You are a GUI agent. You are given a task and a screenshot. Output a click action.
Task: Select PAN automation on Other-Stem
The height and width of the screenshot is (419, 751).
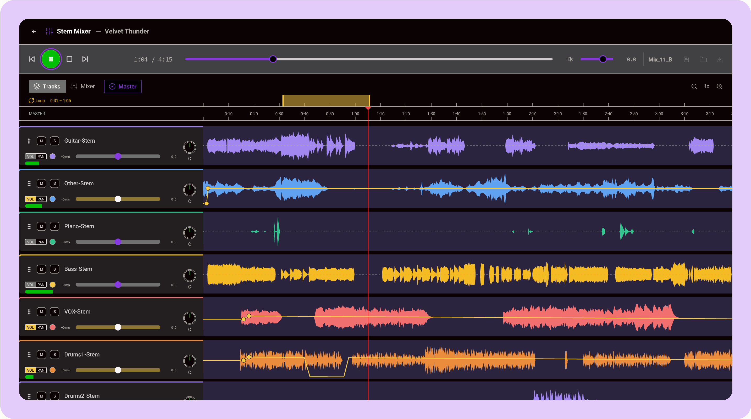click(41, 199)
